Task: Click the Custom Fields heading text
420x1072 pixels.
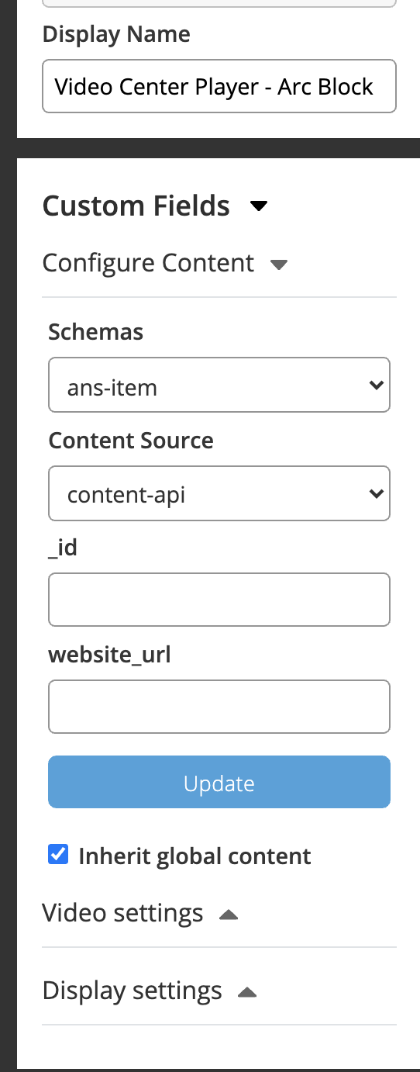Action: (136, 206)
